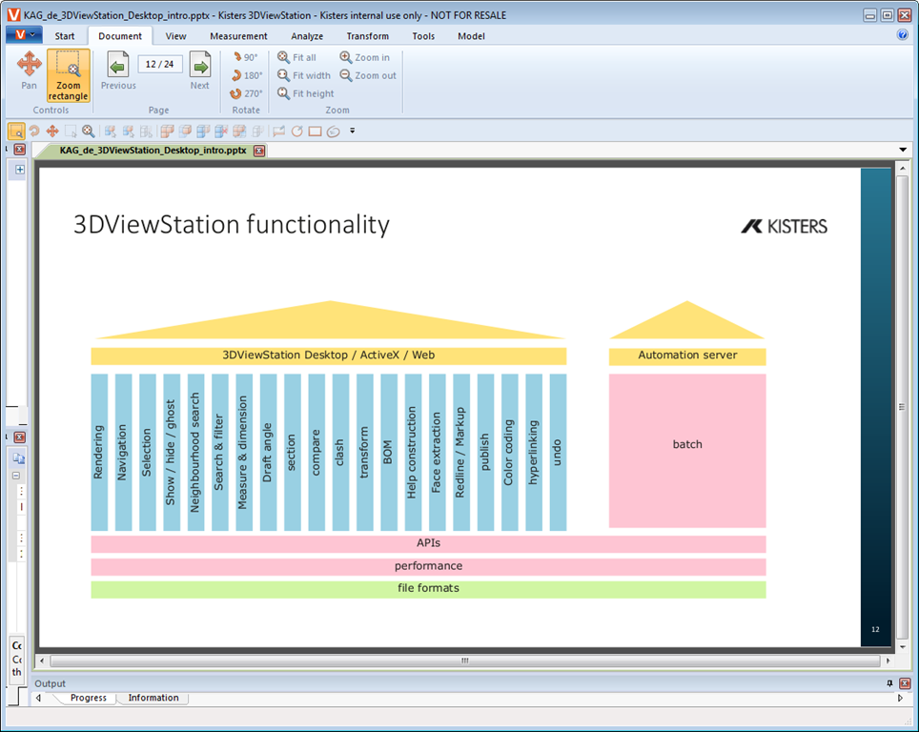
Task: Close the KAG_de_3DViewStation_Desktop_intro.pptx tab
Action: 259,151
